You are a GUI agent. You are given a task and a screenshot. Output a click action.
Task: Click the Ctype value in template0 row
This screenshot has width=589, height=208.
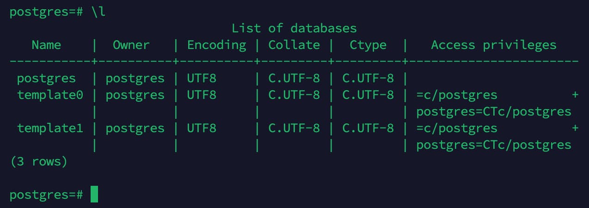tap(368, 95)
